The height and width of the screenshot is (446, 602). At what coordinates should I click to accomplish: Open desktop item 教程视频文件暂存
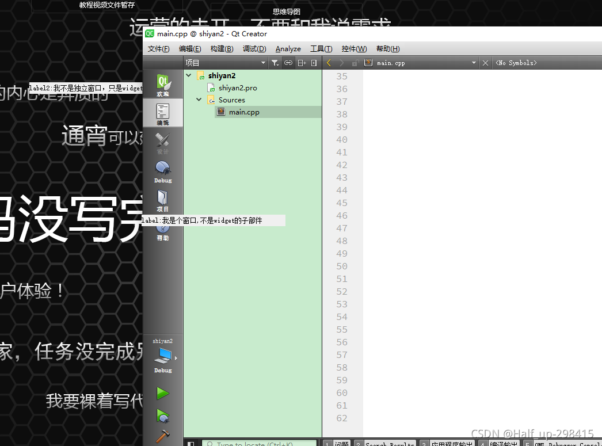click(106, 5)
